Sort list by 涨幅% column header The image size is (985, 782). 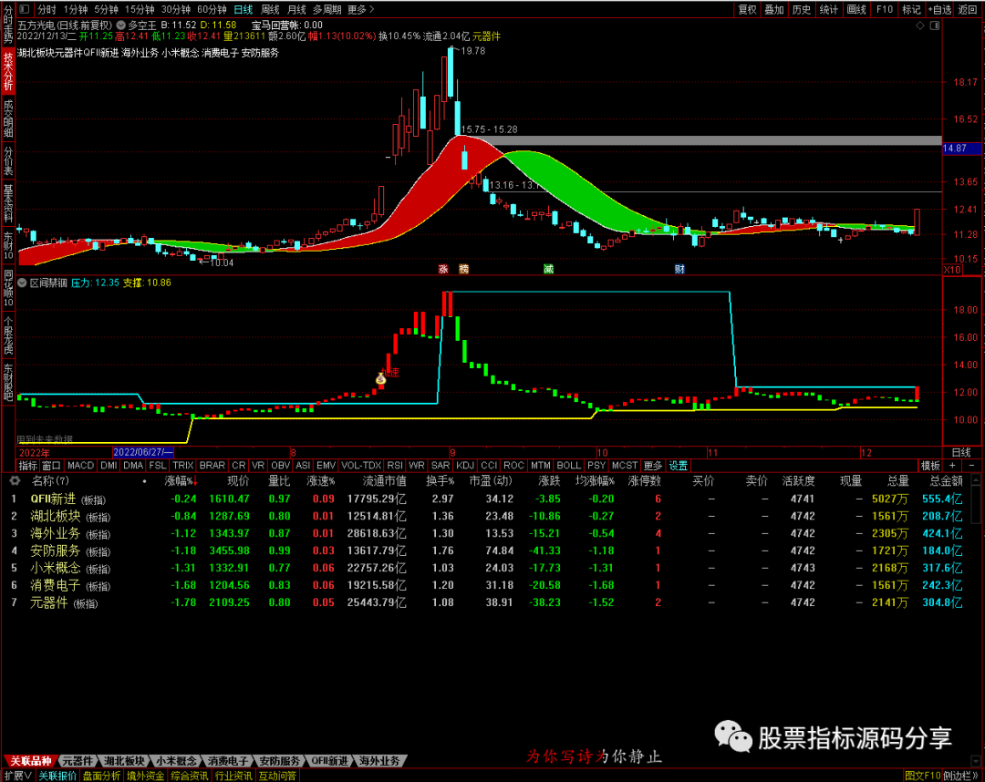pyautogui.click(x=181, y=481)
